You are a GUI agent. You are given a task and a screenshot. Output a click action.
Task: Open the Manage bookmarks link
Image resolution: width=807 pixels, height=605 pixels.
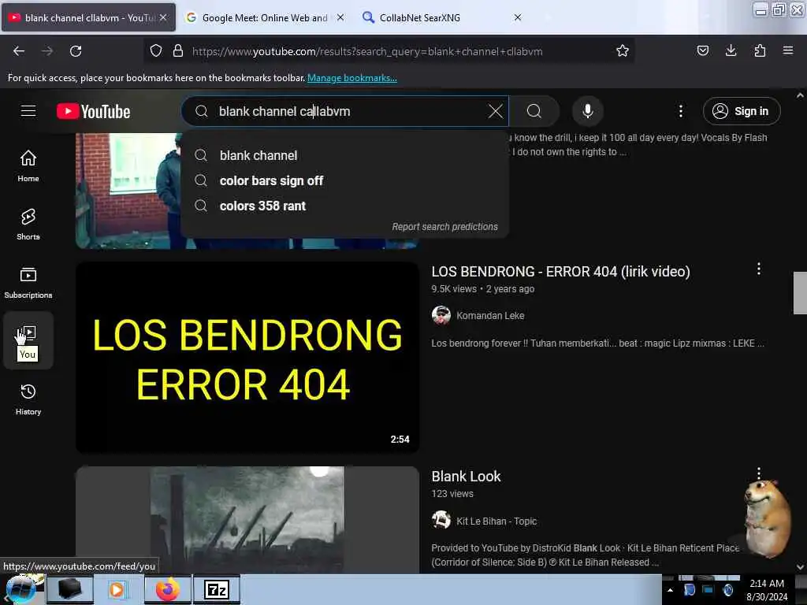point(352,78)
